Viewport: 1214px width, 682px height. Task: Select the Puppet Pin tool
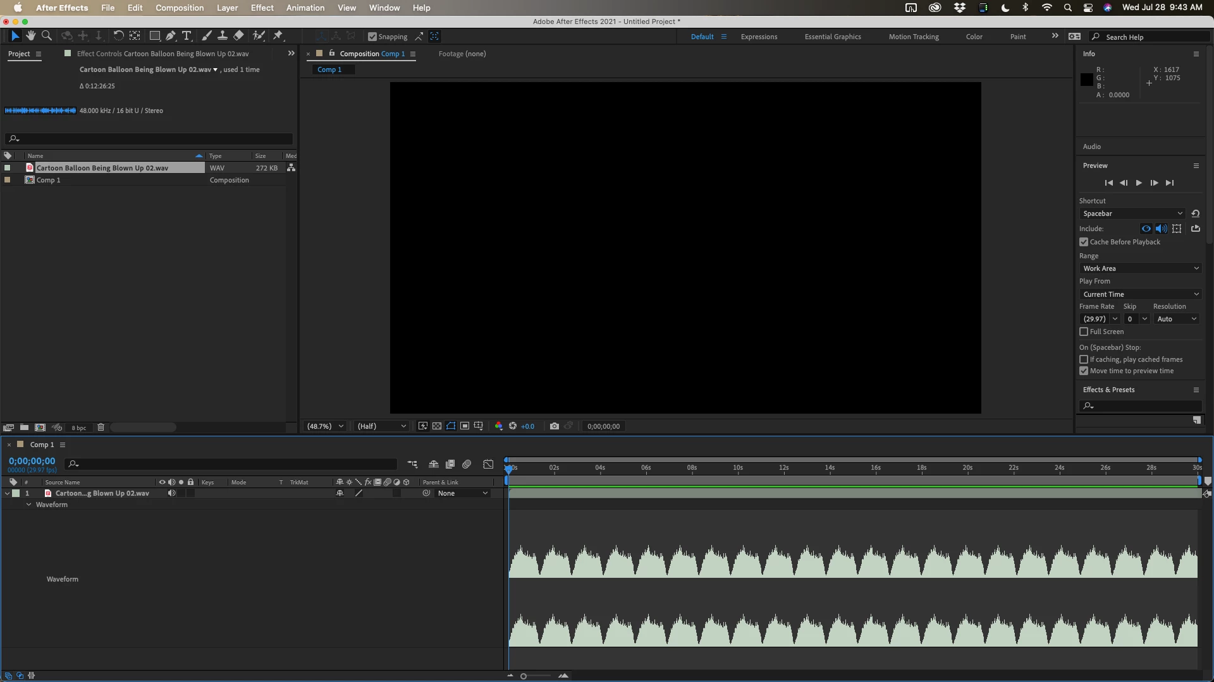point(278,36)
